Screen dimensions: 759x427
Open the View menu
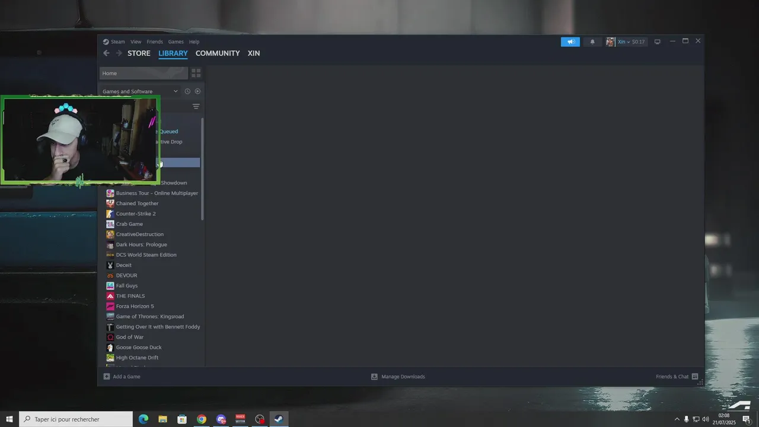coord(136,42)
